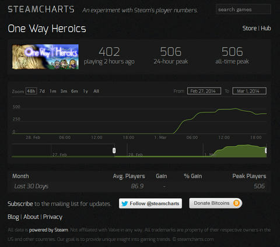Select the 7d zoom range

pos(42,91)
